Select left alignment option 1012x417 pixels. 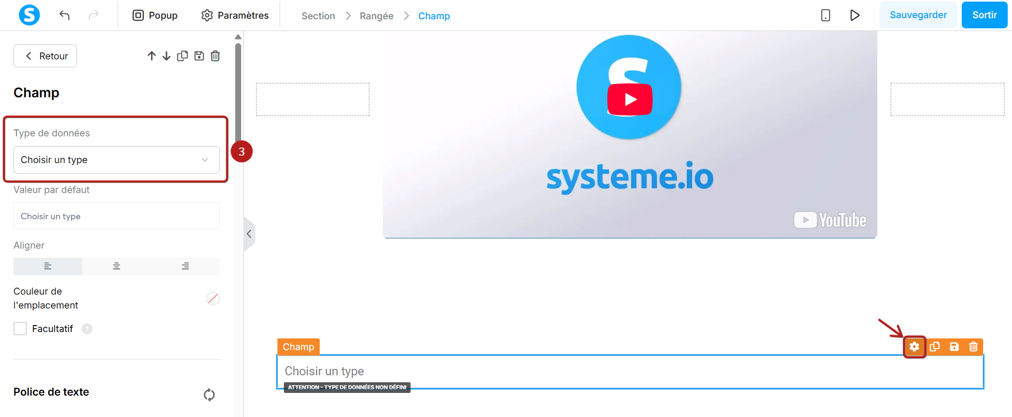[48, 266]
